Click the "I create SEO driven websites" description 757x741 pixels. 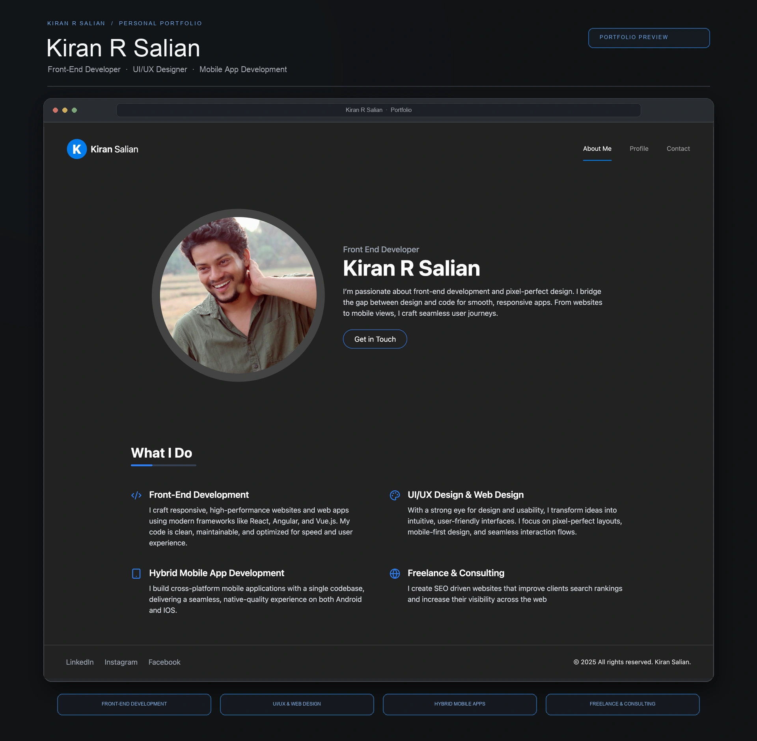click(x=515, y=594)
